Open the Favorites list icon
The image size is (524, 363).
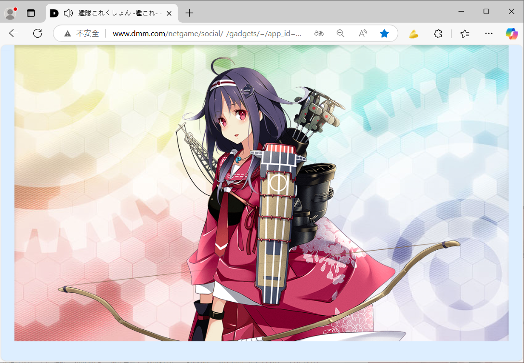coord(464,33)
